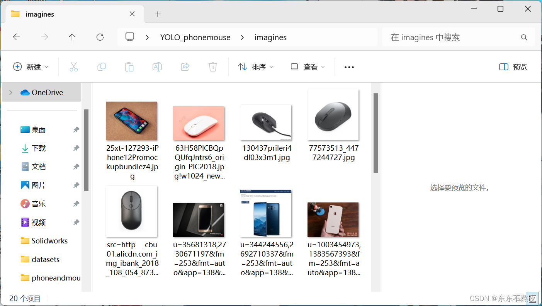Click the search magnifier icon
Viewport: 542px width, 306px height.
click(524, 37)
